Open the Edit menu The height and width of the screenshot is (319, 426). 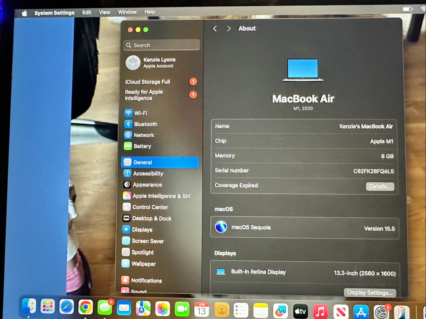click(x=87, y=12)
